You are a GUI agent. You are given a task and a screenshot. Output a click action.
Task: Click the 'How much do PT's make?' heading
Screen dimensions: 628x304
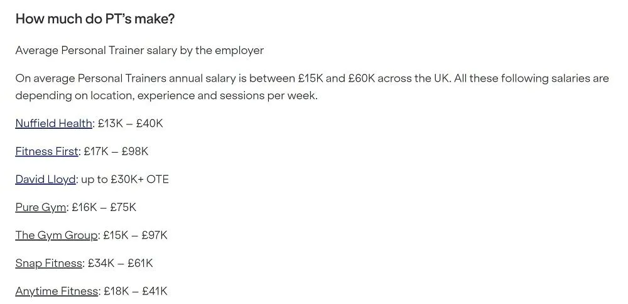click(95, 19)
